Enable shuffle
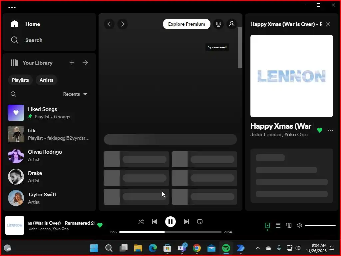 pos(141,222)
